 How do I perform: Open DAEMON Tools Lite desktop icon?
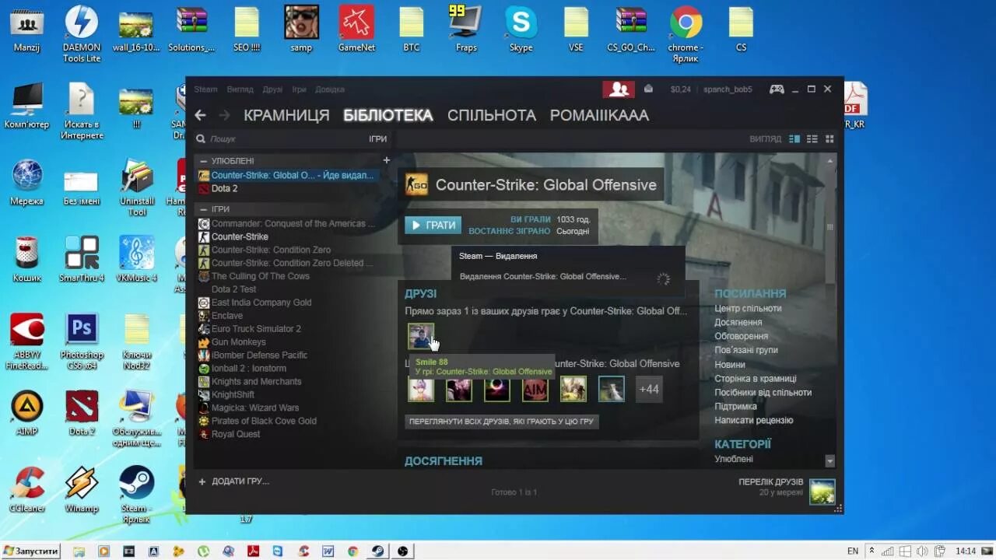82,32
